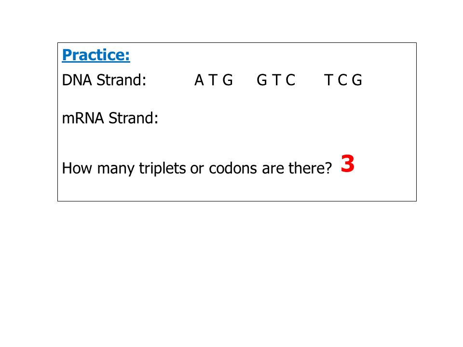
Task: Select the mRNA Strand: label
Action: pyautogui.click(x=110, y=118)
